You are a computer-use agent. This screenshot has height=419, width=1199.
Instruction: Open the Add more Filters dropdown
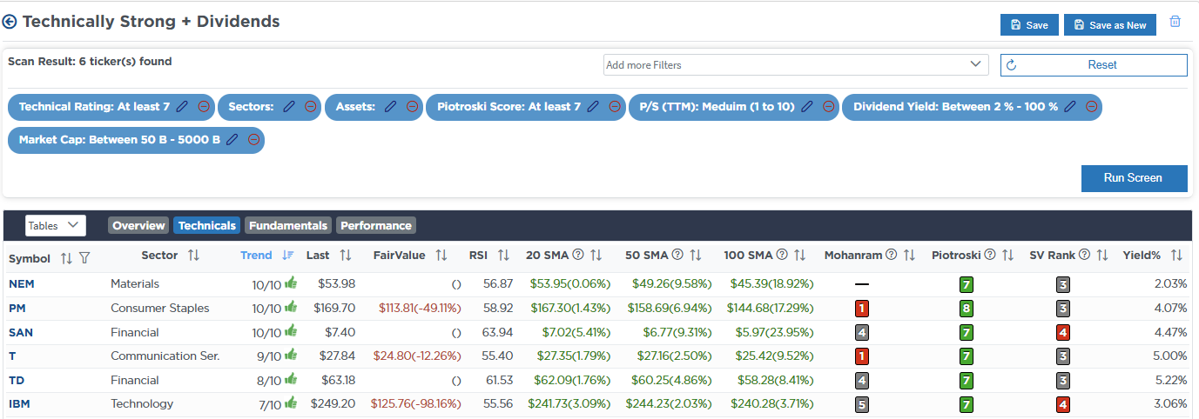tap(796, 65)
